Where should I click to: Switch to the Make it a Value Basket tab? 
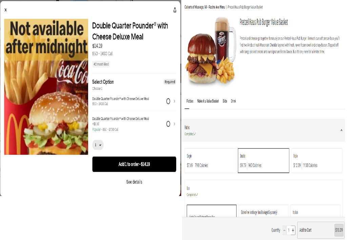[x=208, y=101]
